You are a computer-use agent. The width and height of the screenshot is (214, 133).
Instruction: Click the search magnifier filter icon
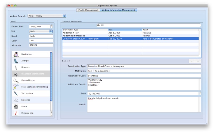tap(98, 25)
